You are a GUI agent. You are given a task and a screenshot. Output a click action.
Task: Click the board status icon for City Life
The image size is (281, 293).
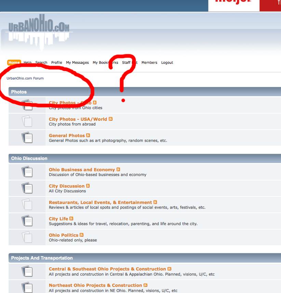pyautogui.click(x=27, y=221)
